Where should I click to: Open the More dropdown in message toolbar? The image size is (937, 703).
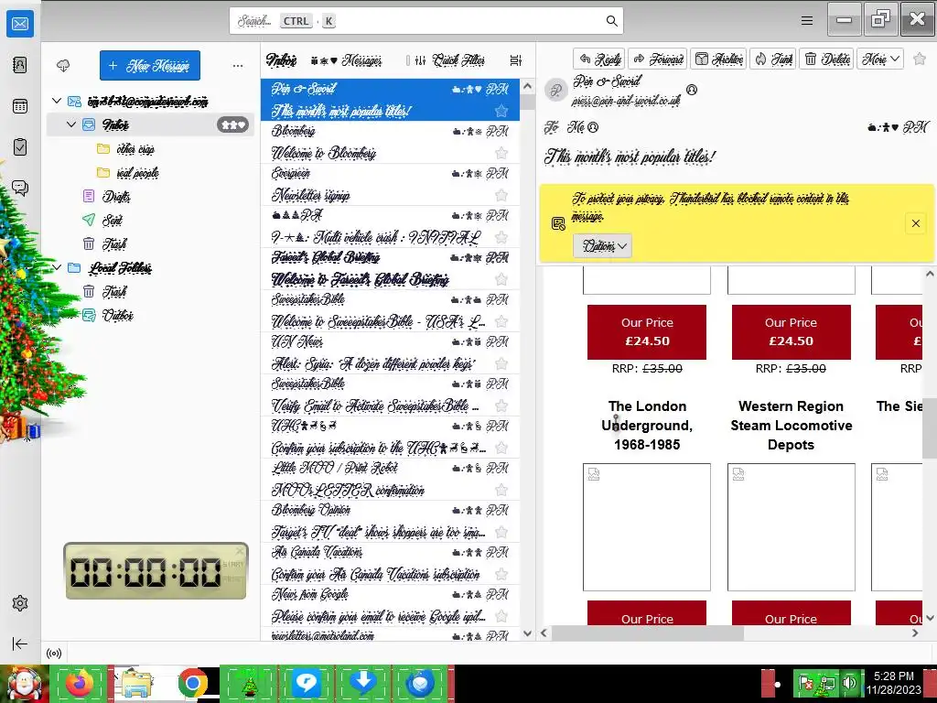click(x=880, y=59)
